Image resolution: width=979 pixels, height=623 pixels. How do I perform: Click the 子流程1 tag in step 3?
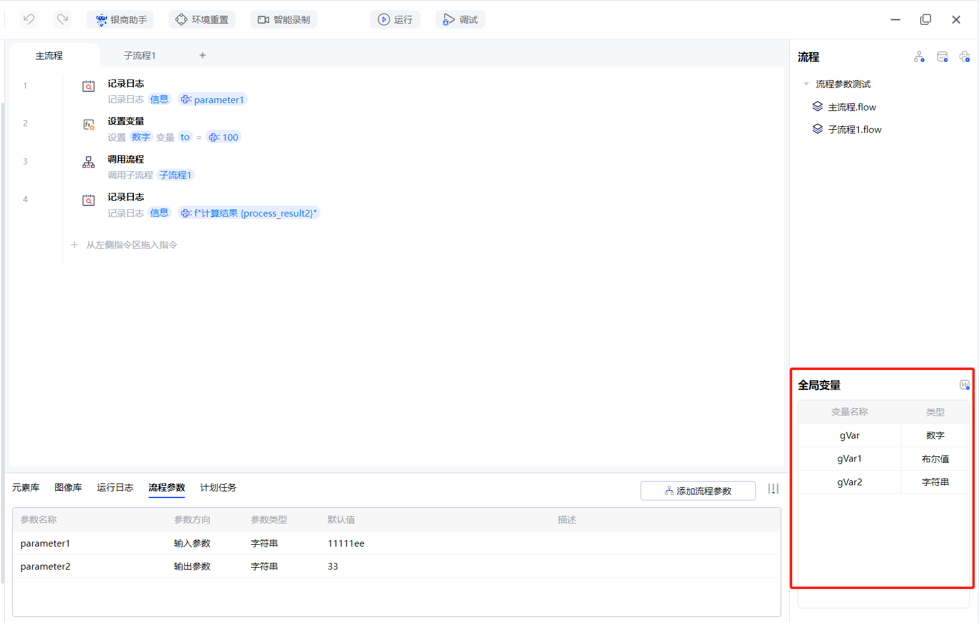click(x=175, y=175)
